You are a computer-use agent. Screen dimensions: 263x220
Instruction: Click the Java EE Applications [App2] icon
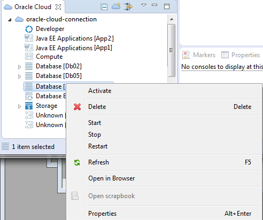[29, 38]
